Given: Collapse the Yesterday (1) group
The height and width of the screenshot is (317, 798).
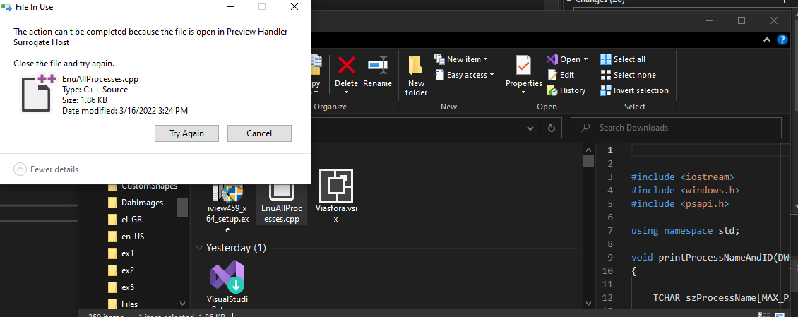Looking at the screenshot, I should pyautogui.click(x=199, y=248).
